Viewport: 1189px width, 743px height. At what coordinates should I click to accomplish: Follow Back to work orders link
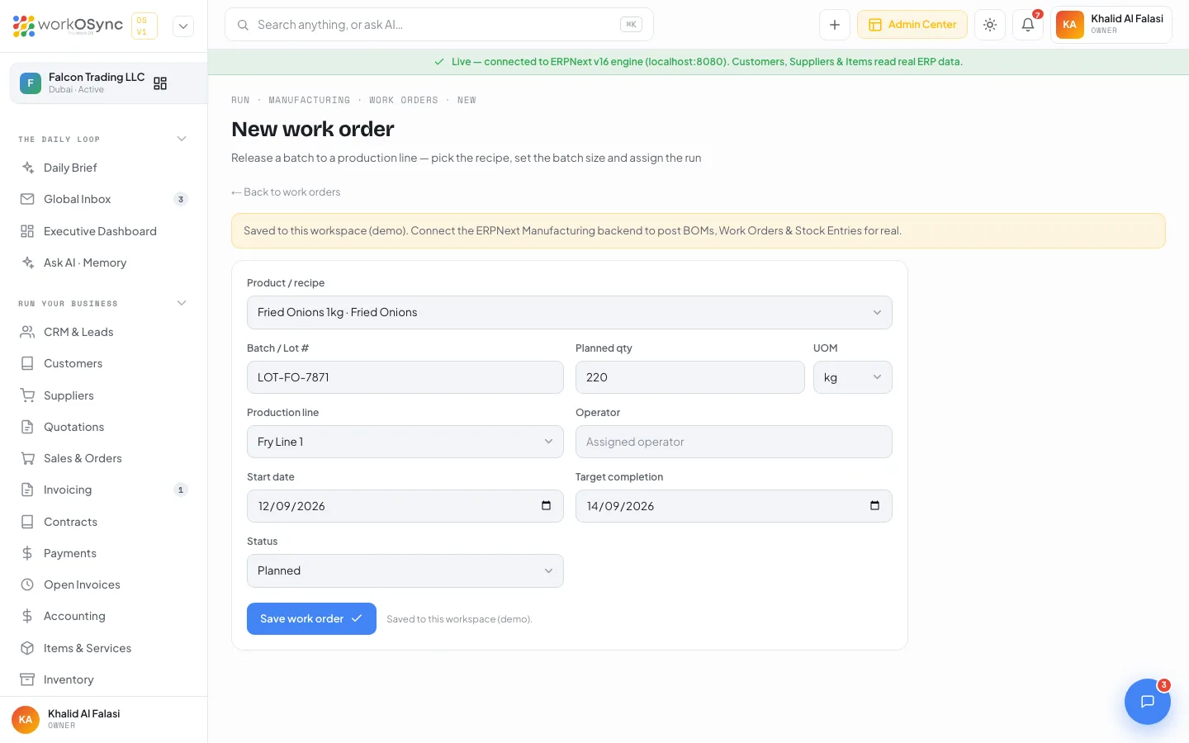click(x=286, y=192)
